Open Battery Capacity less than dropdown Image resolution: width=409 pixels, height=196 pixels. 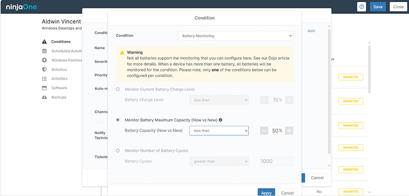pos(219,131)
